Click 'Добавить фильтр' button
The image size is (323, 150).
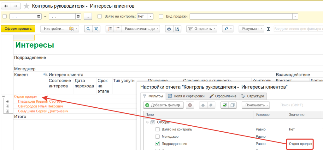163,105
